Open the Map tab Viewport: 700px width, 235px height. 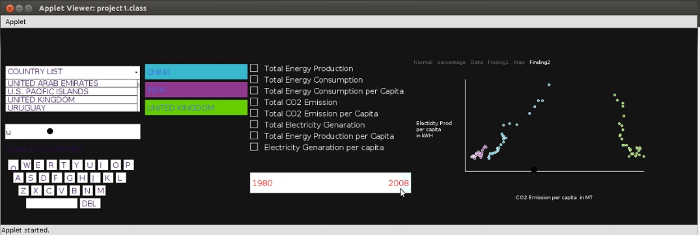point(519,62)
